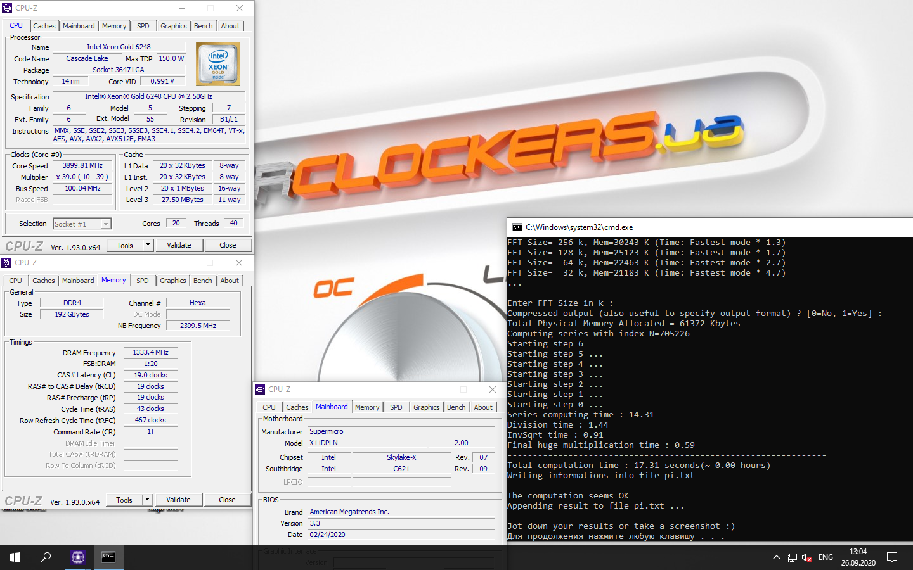Switch ENG input language indicator
Viewport: 913px width, 570px height.
point(826,557)
